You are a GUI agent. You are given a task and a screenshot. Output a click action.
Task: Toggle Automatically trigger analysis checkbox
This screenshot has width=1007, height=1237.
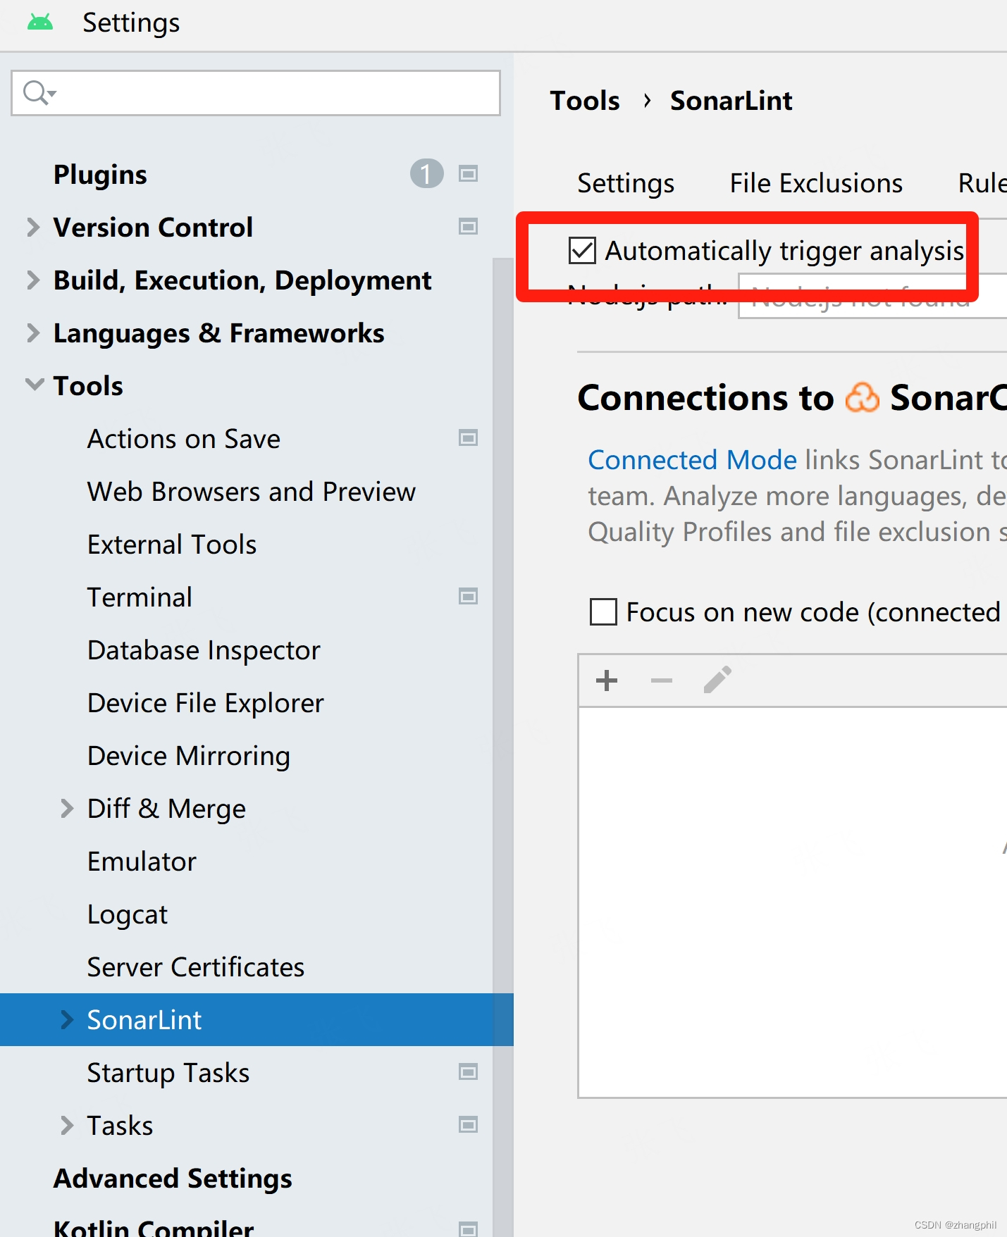pos(583,251)
